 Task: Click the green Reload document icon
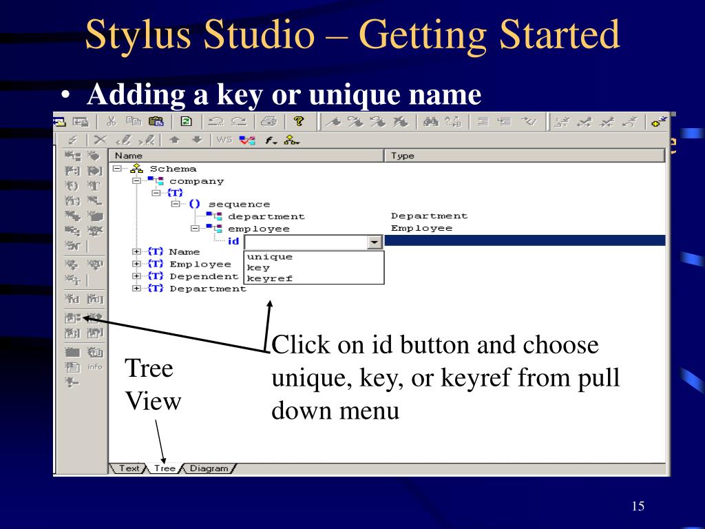(x=186, y=121)
